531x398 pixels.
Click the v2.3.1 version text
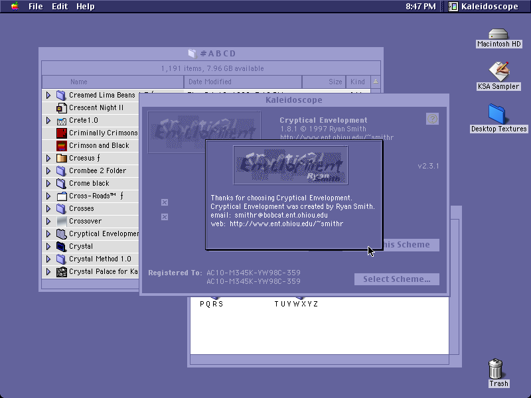(x=428, y=166)
